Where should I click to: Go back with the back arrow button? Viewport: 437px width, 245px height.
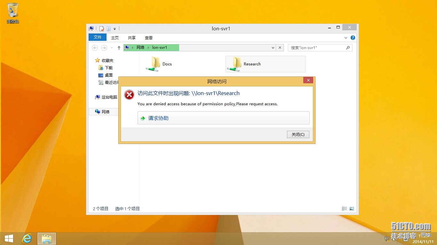coord(95,48)
